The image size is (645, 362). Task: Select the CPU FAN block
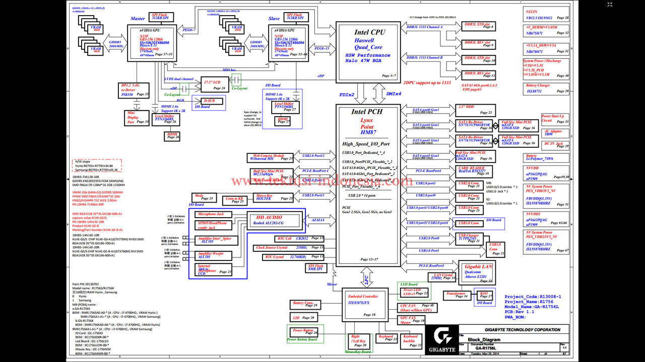416,308
